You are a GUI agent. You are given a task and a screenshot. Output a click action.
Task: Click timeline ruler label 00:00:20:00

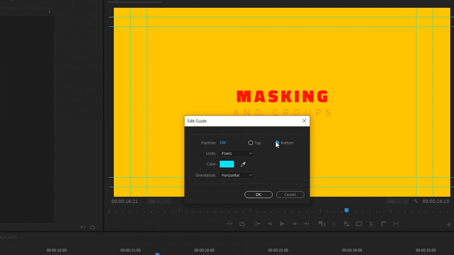[x=204, y=250]
